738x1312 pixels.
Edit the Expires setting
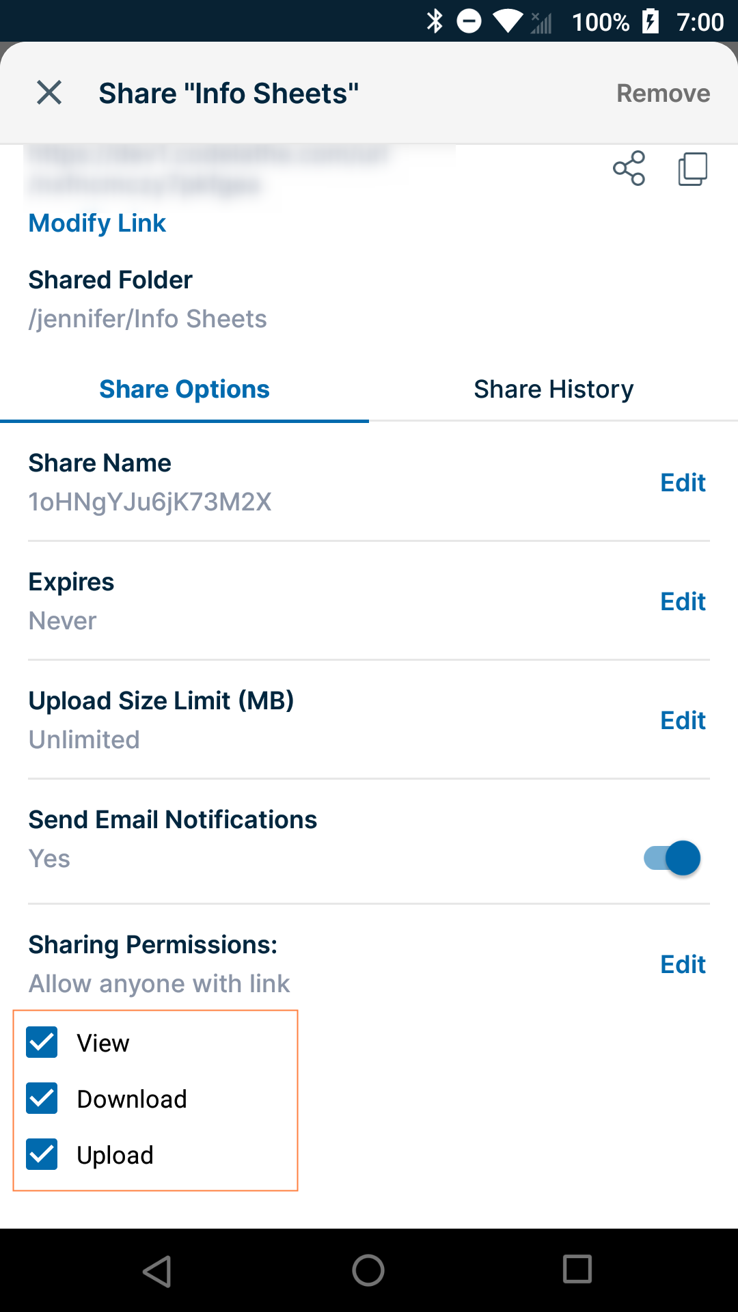click(x=683, y=602)
